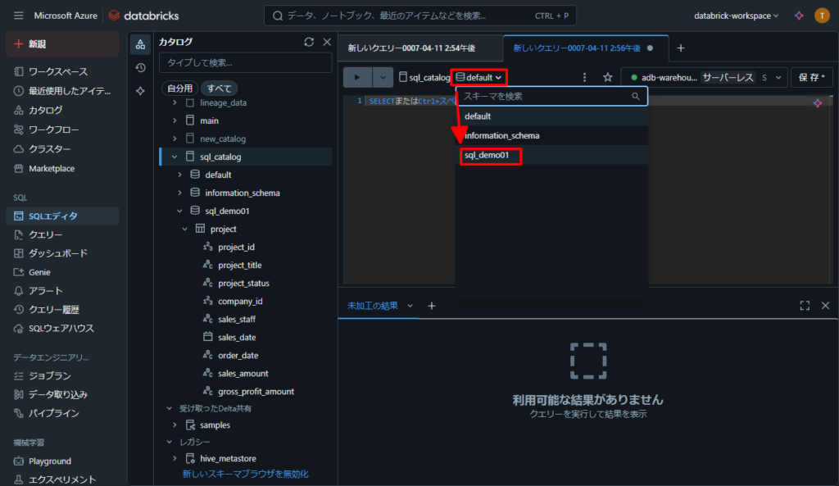Screen dimensions: 839x486
Task: Open the Databricks Assistant sparkle icon in header
Action: [x=799, y=16]
